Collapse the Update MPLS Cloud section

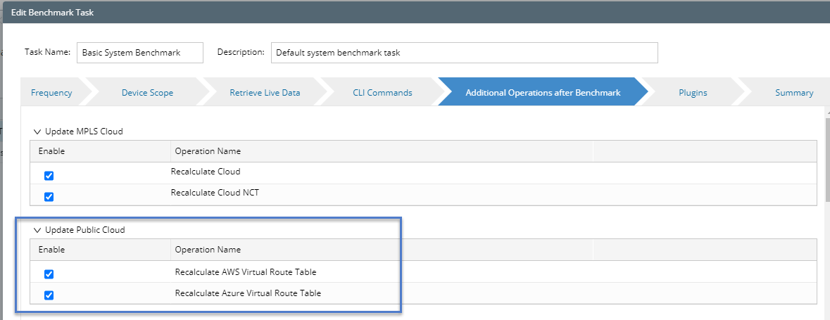37,132
